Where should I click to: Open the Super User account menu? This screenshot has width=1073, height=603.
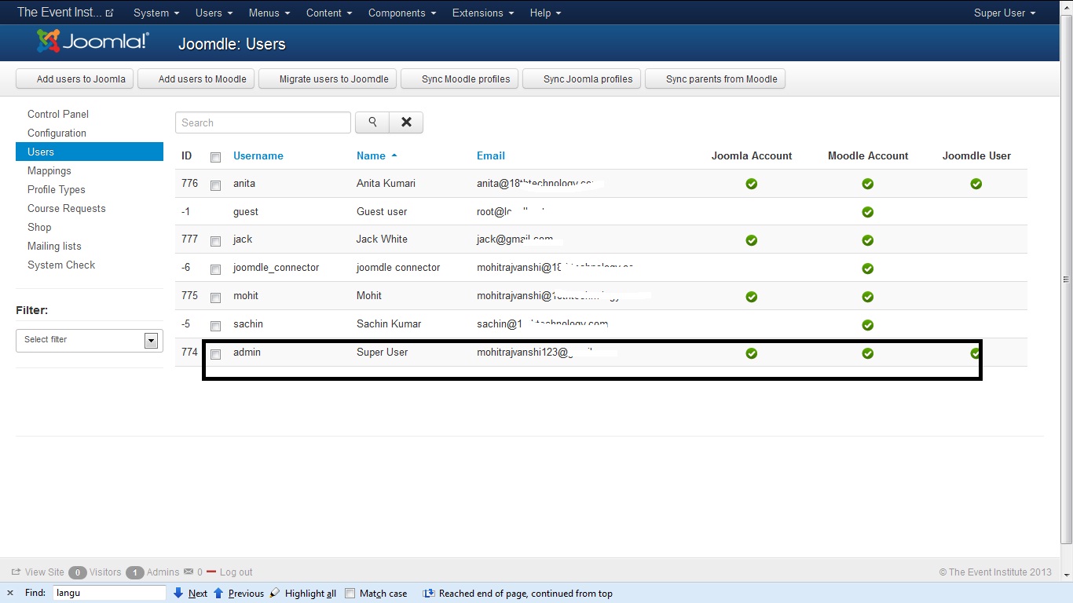pos(1005,13)
